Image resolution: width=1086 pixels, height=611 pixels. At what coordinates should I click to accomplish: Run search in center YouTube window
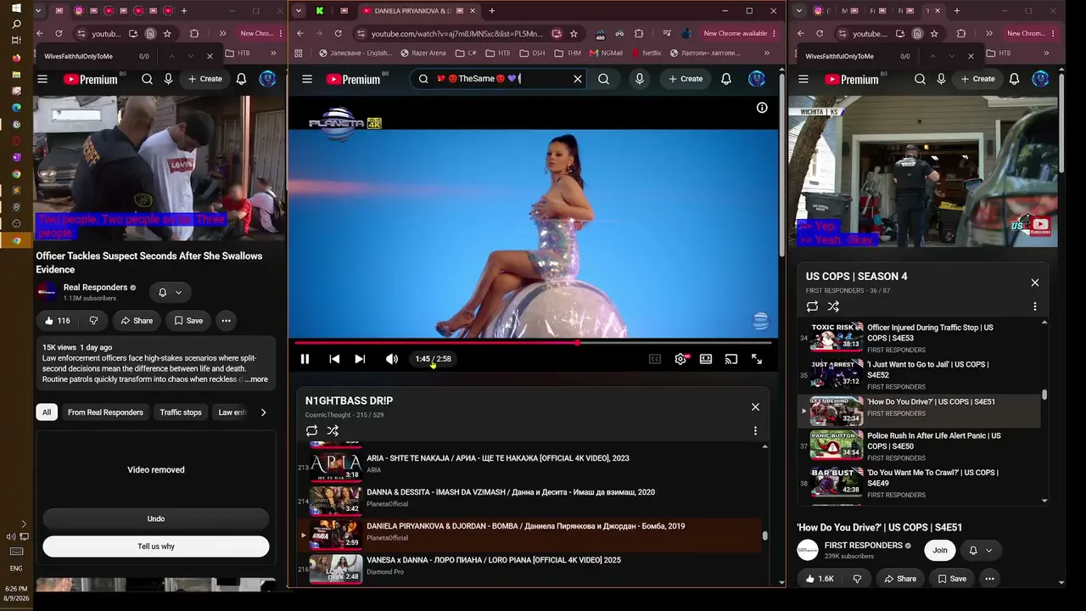[603, 79]
